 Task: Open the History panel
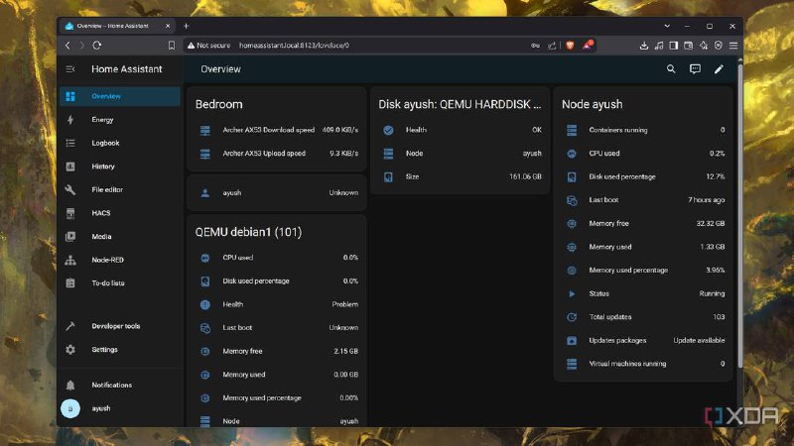pos(120,167)
